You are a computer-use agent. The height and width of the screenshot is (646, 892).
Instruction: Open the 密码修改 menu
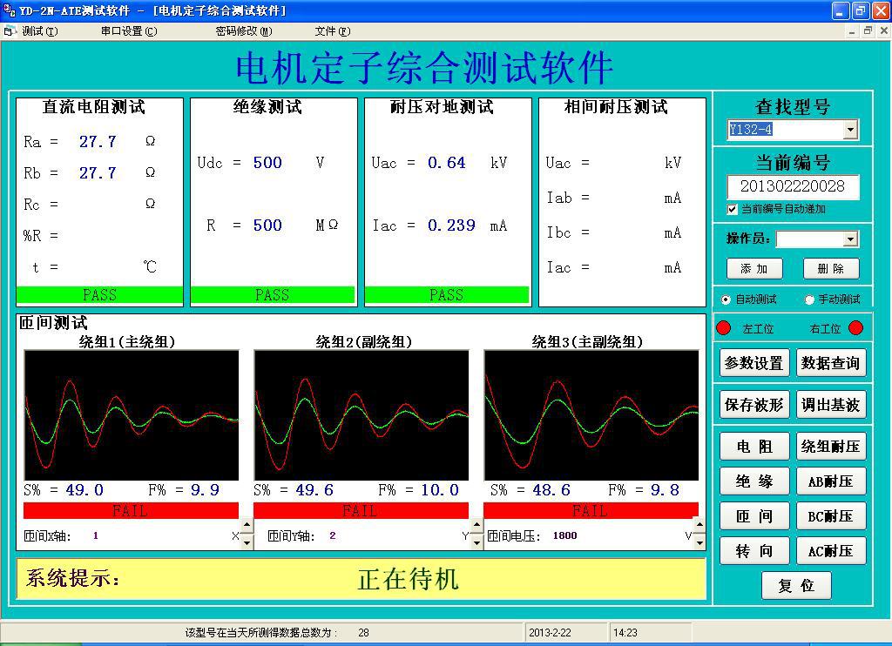[x=243, y=31]
